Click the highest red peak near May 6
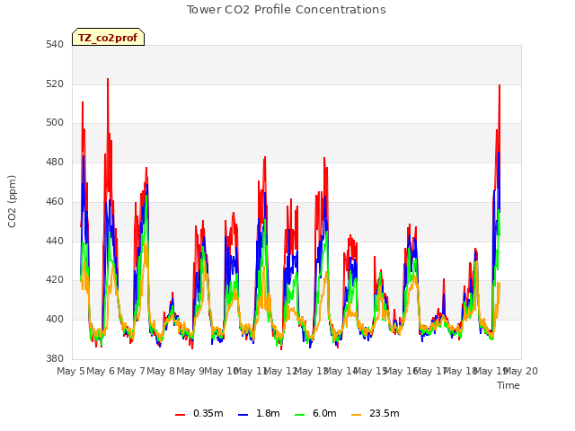This screenshot has width=575, height=431. click(108, 79)
